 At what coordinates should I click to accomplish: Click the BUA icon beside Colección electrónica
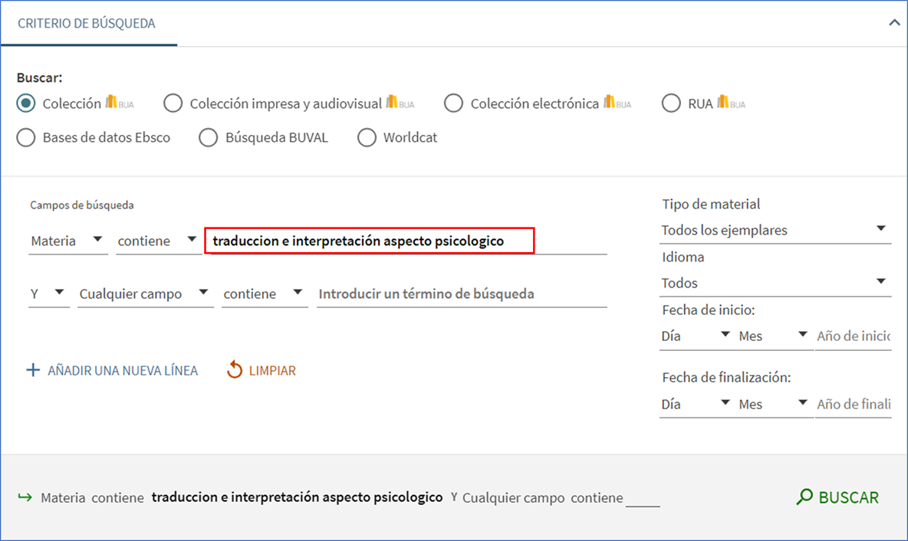(x=617, y=102)
